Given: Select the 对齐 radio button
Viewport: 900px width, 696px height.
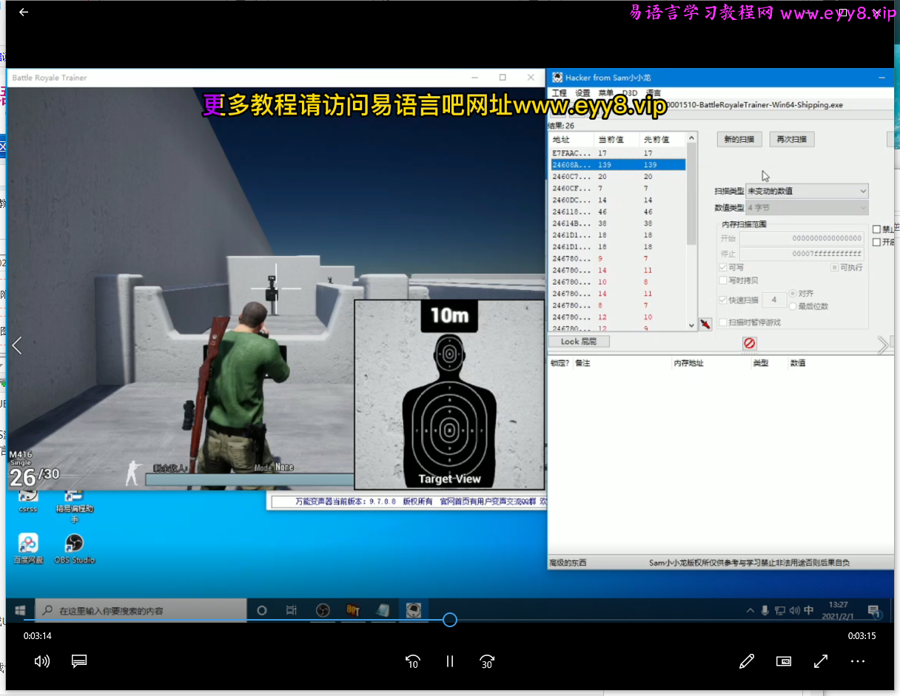Looking at the screenshot, I should (x=793, y=294).
